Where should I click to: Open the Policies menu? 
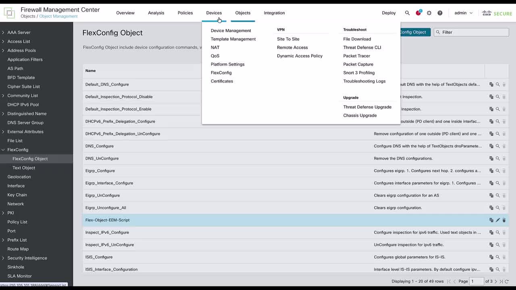(x=185, y=13)
